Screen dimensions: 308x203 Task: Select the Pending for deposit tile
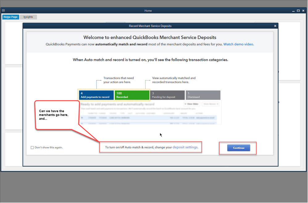click(x=167, y=95)
